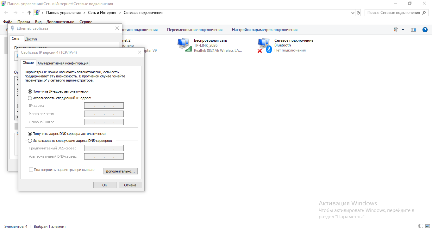The image size is (432, 230).
Task: Expand chevron after Сеть и Интернет breadcrumb
Action: 120,13
